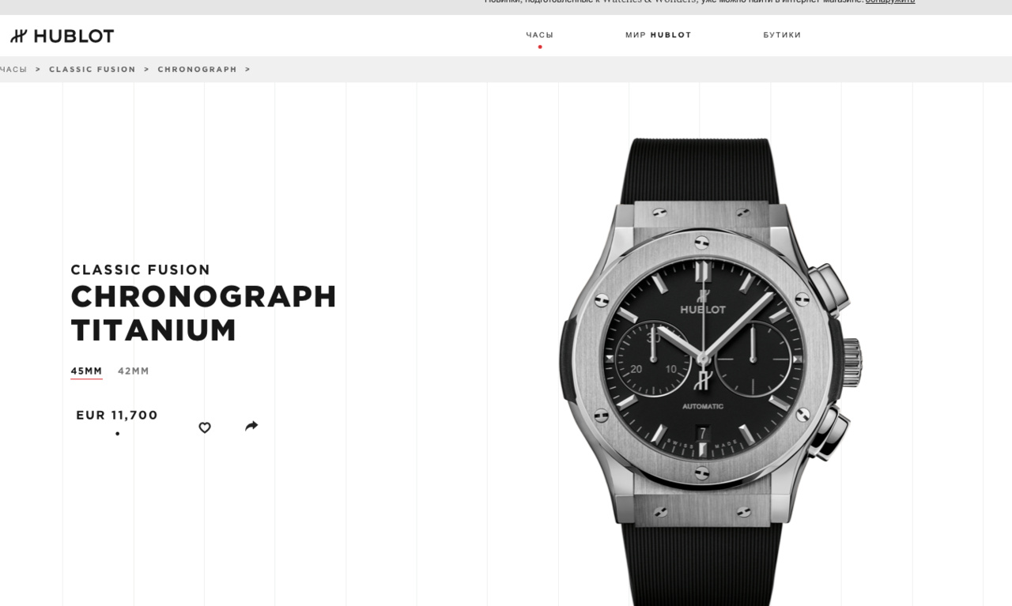Select the 45MM size option
1012x606 pixels.
(x=86, y=371)
